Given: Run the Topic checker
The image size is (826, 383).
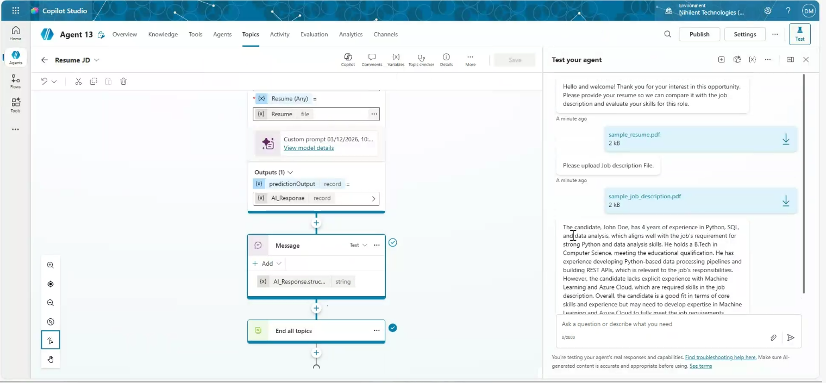Looking at the screenshot, I should tap(421, 59).
